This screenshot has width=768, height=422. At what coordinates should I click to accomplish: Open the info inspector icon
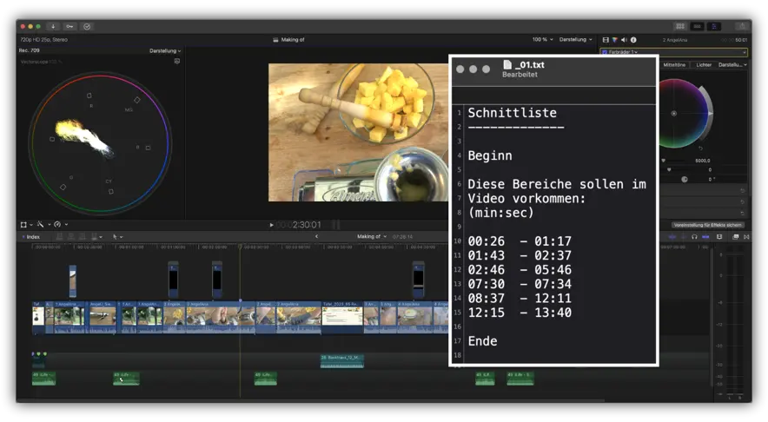tap(633, 40)
